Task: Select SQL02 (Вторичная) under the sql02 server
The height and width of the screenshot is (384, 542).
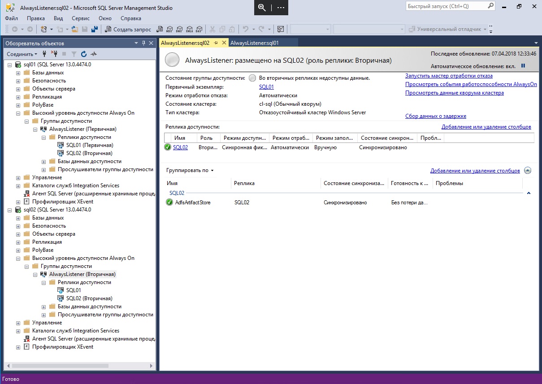Action: point(89,298)
